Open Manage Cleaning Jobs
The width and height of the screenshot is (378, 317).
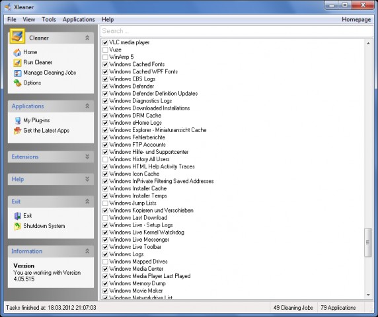click(x=50, y=73)
